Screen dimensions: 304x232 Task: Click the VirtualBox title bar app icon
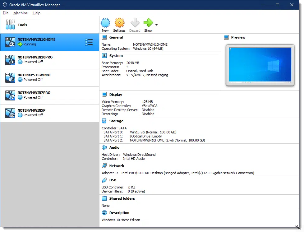click(5, 5)
